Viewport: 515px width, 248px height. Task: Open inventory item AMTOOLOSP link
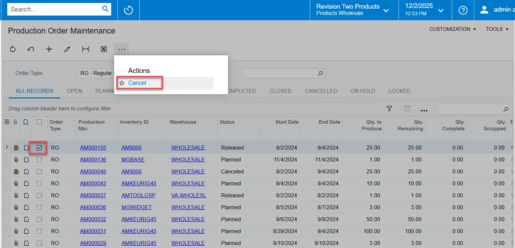[x=138, y=196]
